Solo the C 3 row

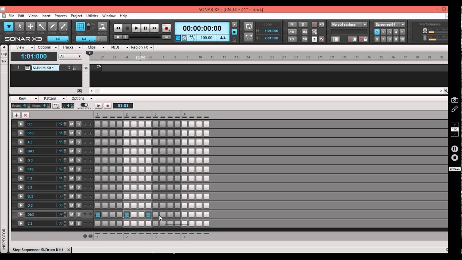pos(78,224)
